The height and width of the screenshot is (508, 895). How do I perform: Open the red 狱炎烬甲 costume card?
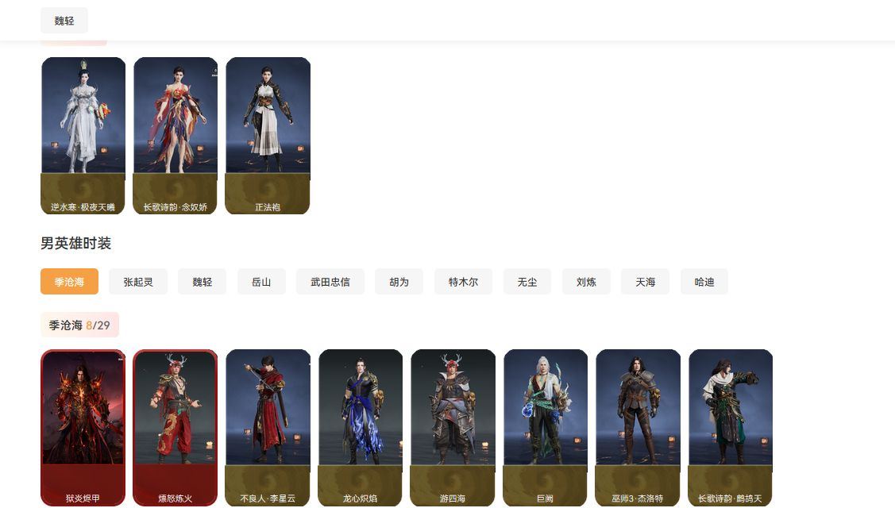click(x=83, y=428)
